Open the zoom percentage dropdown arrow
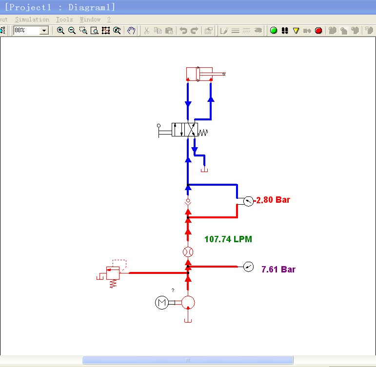 click(x=44, y=30)
